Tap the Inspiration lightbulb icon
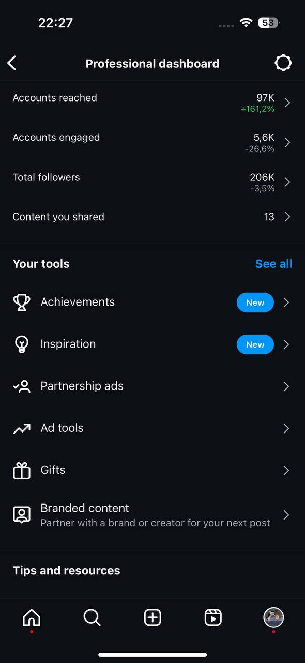Screen dimensions: 305x663 point(22,344)
